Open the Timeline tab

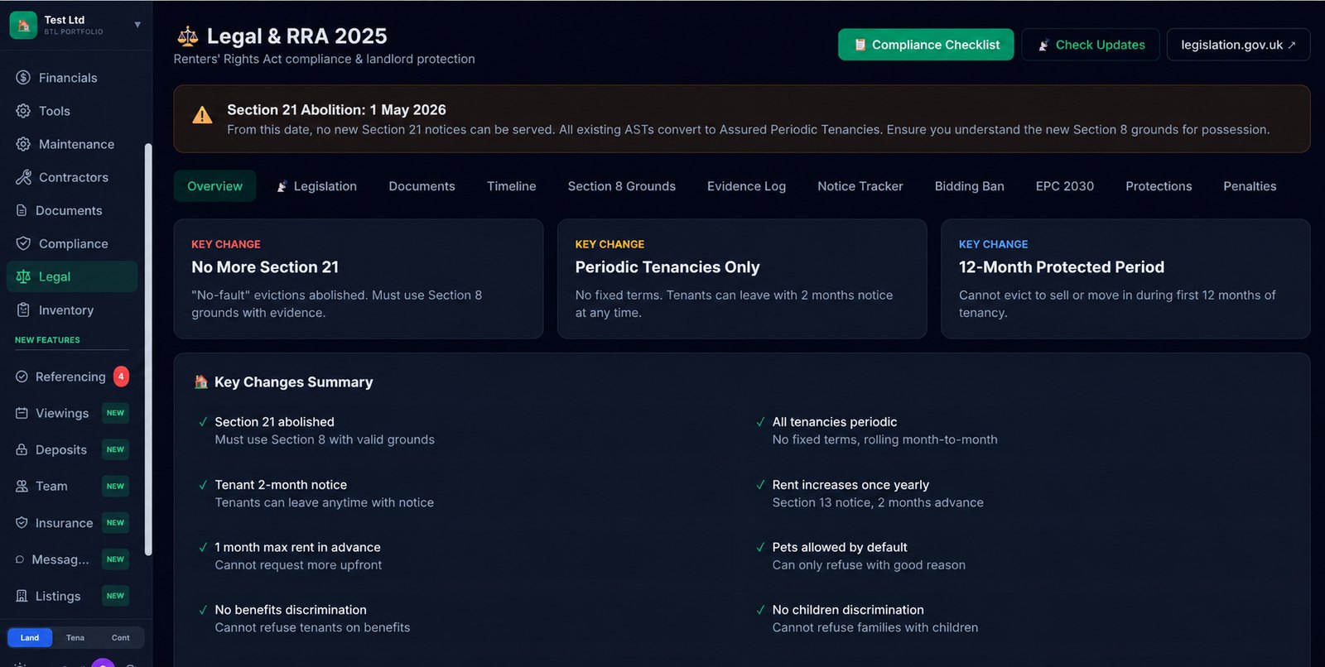pyautogui.click(x=512, y=186)
